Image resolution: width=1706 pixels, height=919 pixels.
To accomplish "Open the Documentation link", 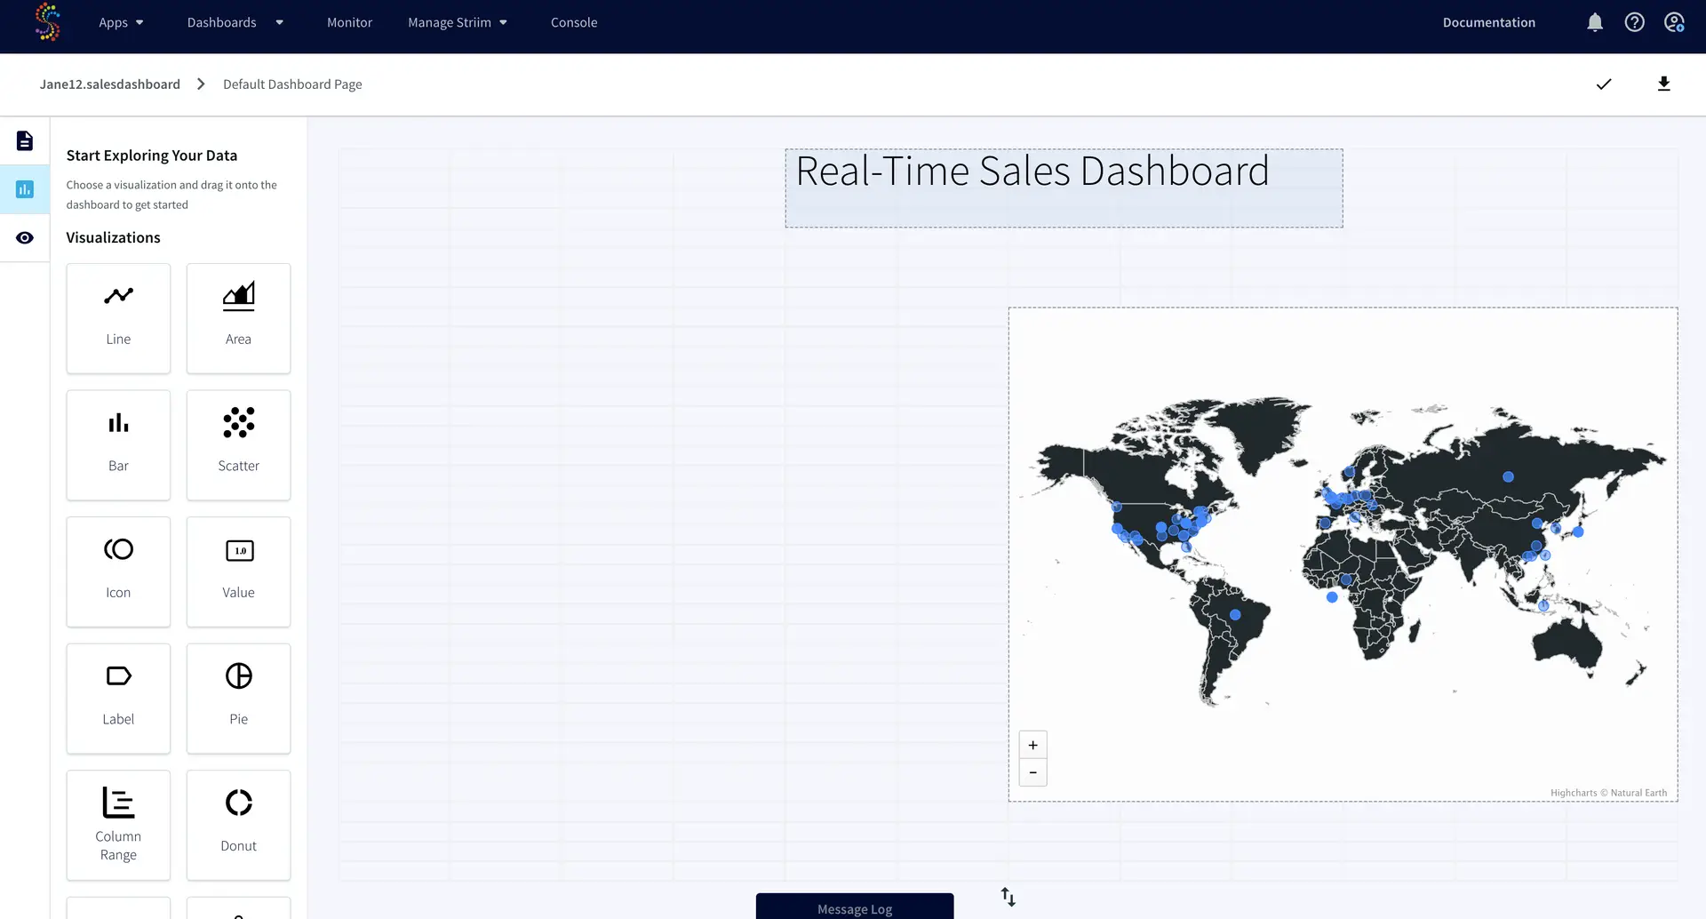I will click(x=1488, y=22).
